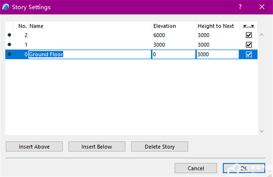Viewport: 273px width, 177px height.
Task: Select the story 2 row number
Action: 26,35
